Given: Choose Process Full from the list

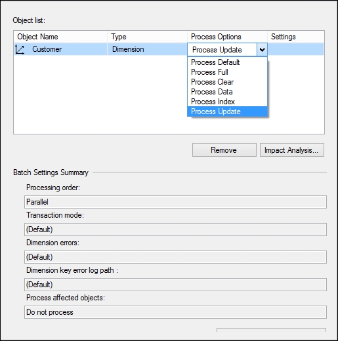Looking at the screenshot, I should (x=227, y=72).
